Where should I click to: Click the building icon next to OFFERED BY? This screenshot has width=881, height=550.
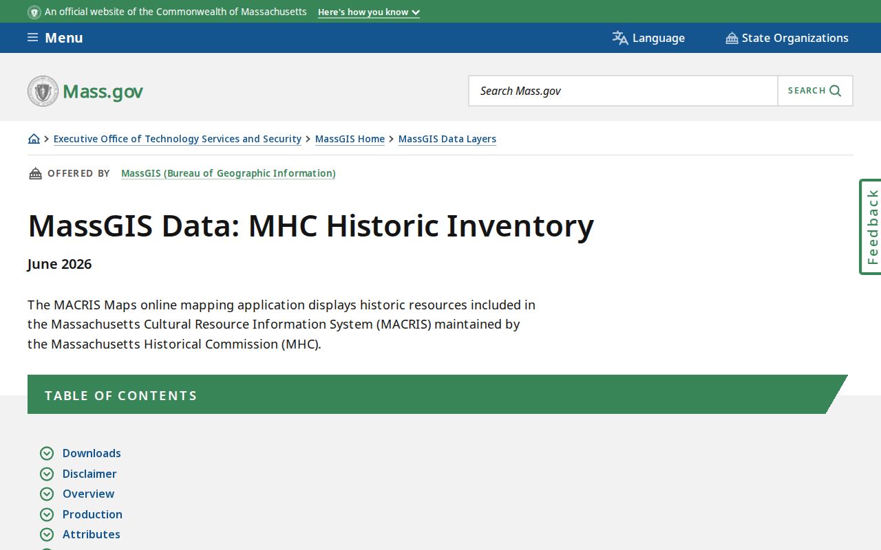point(35,173)
